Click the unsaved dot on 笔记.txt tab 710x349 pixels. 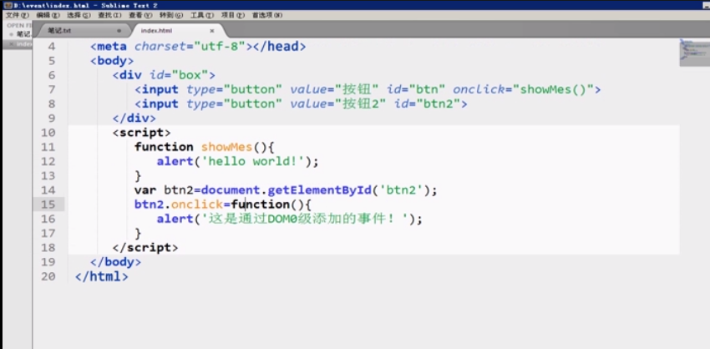(x=119, y=31)
